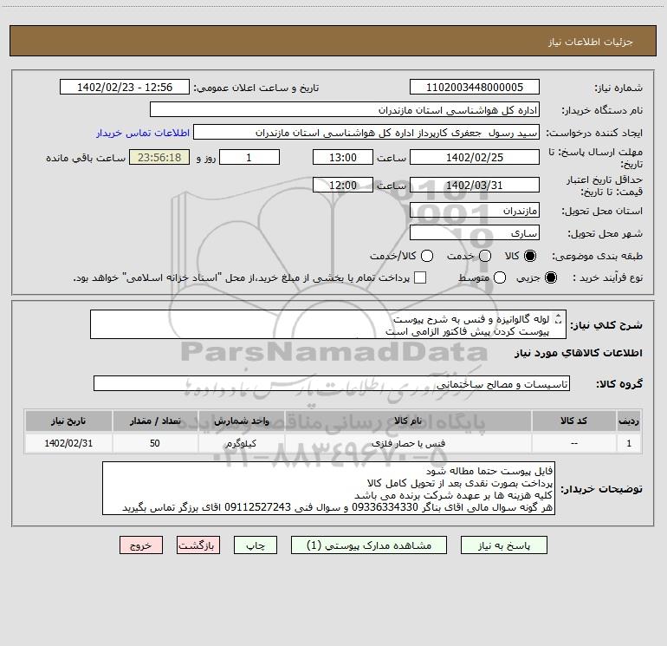Image resolution: width=667 pixels, height=646 pixels.
Task: Select the کالا/خدمت radio button
Action: [x=427, y=256]
